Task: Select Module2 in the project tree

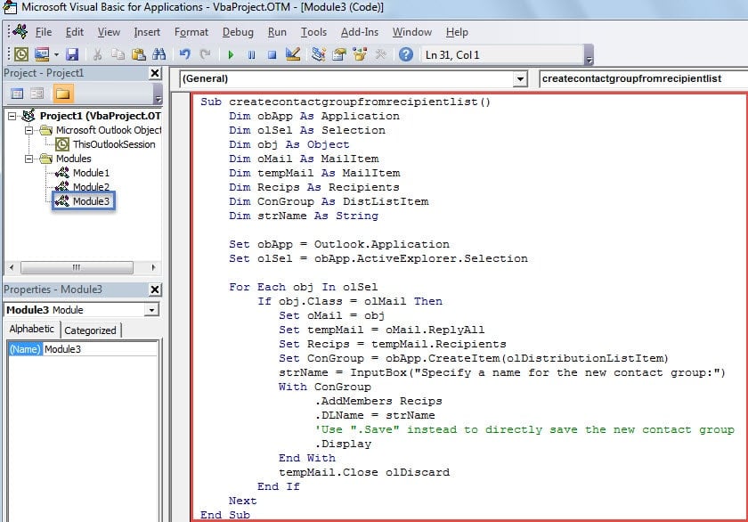Action: click(91, 187)
